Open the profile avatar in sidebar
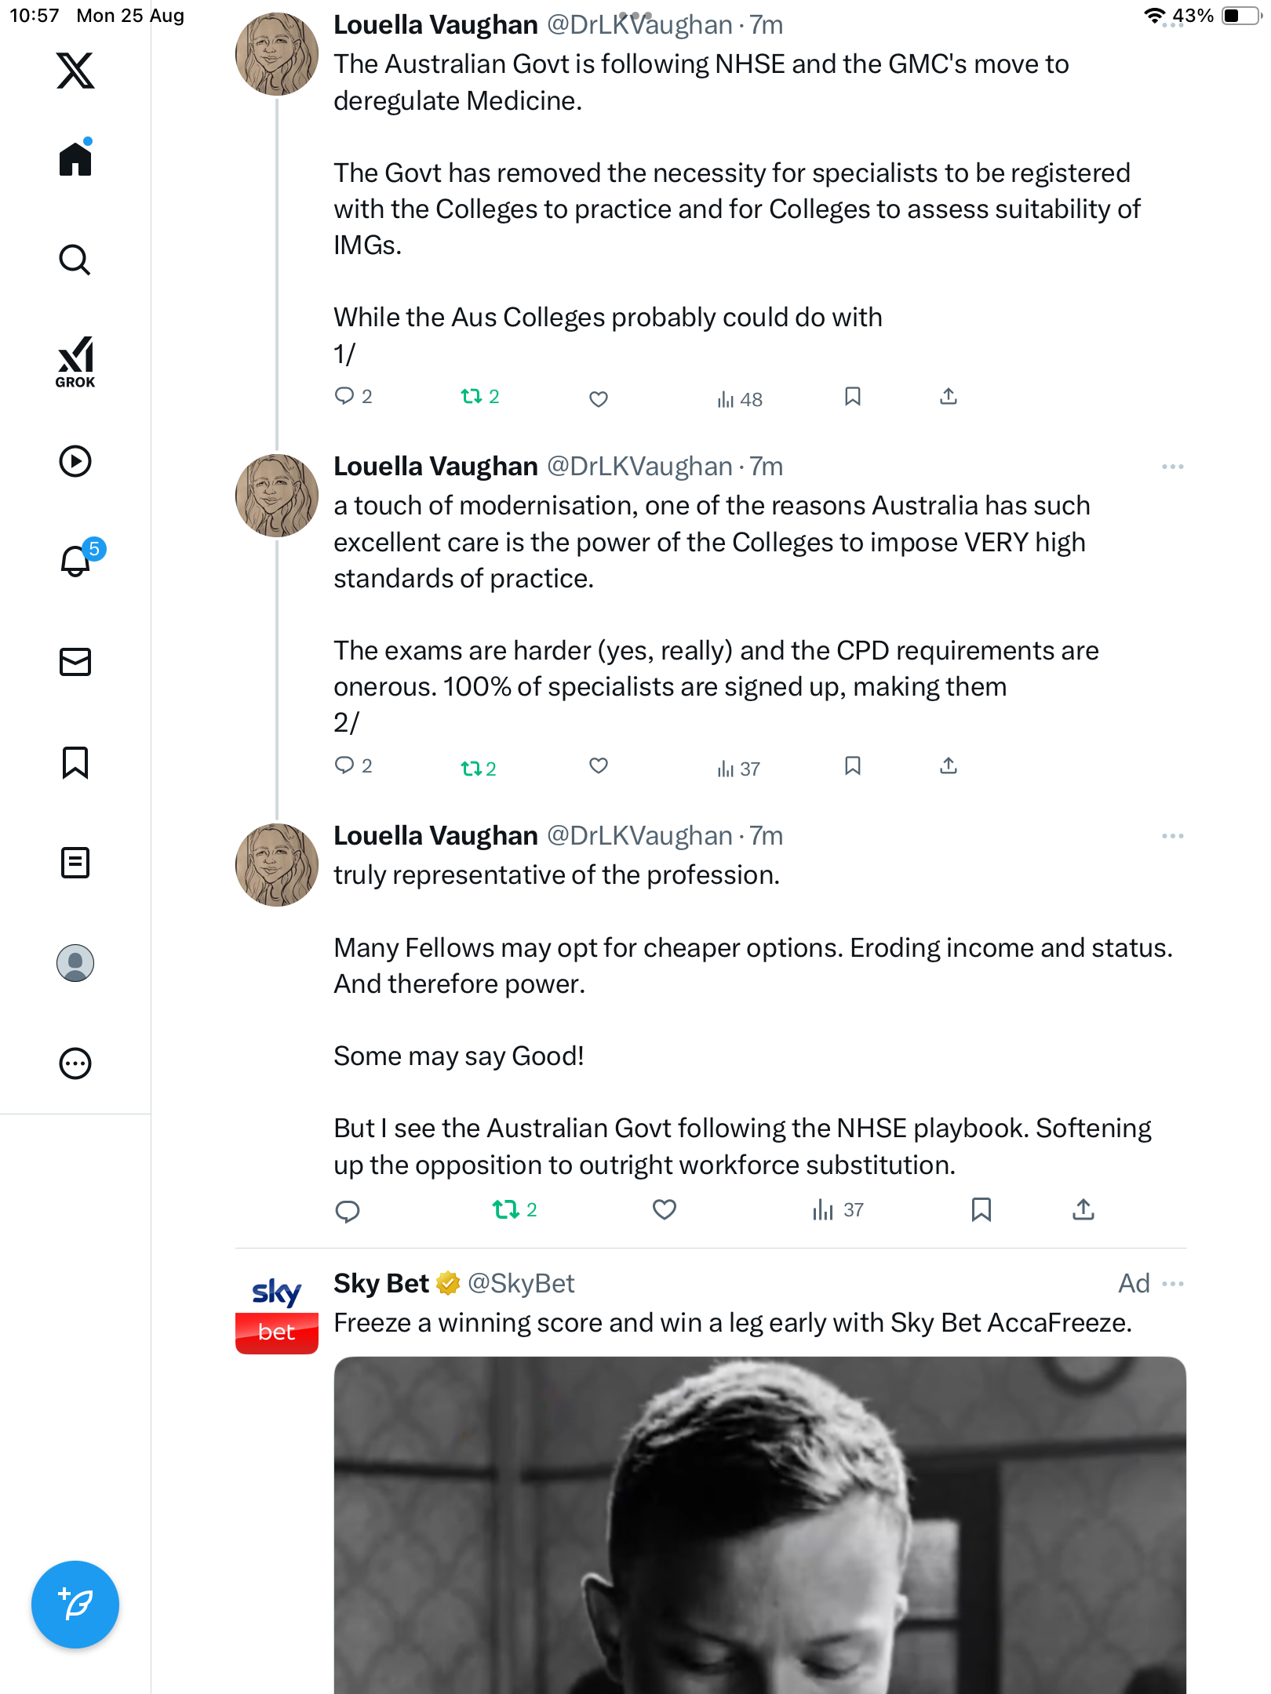Screen dimensions: 1271x1694 [x=75, y=963]
